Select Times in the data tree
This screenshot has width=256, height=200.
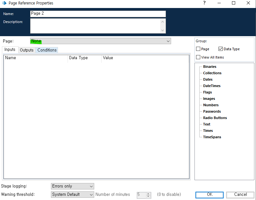pyautogui.click(x=208, y=131)
